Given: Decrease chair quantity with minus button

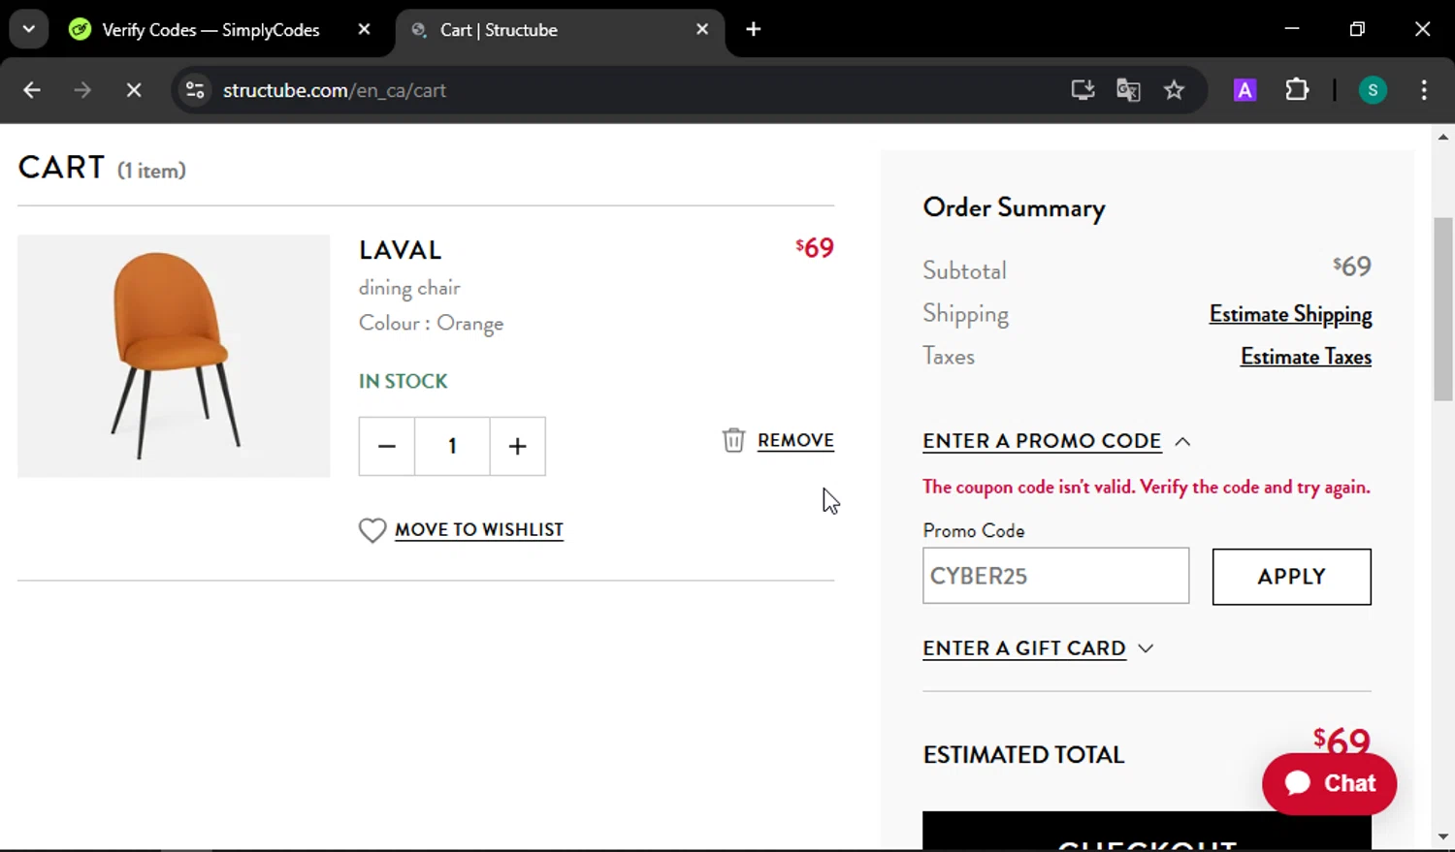Looking at the screenshot, I should pyautogui.click(x=387, y=446).
